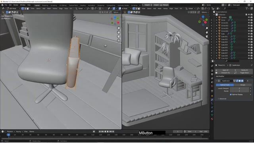Screen dimensions: 254x143
Task: Open the Window menu
Action: (x=23, y=5)
